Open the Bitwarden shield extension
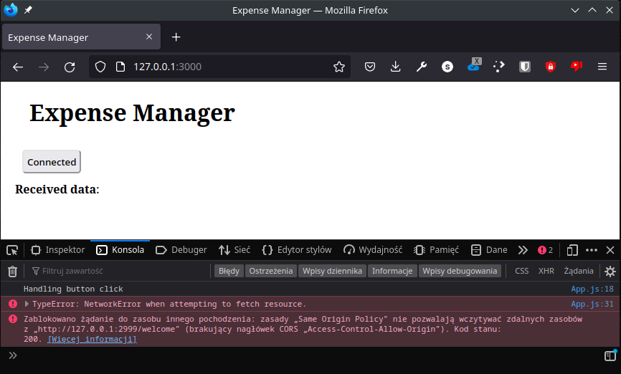The image size is (621, 374). point(525,67)
